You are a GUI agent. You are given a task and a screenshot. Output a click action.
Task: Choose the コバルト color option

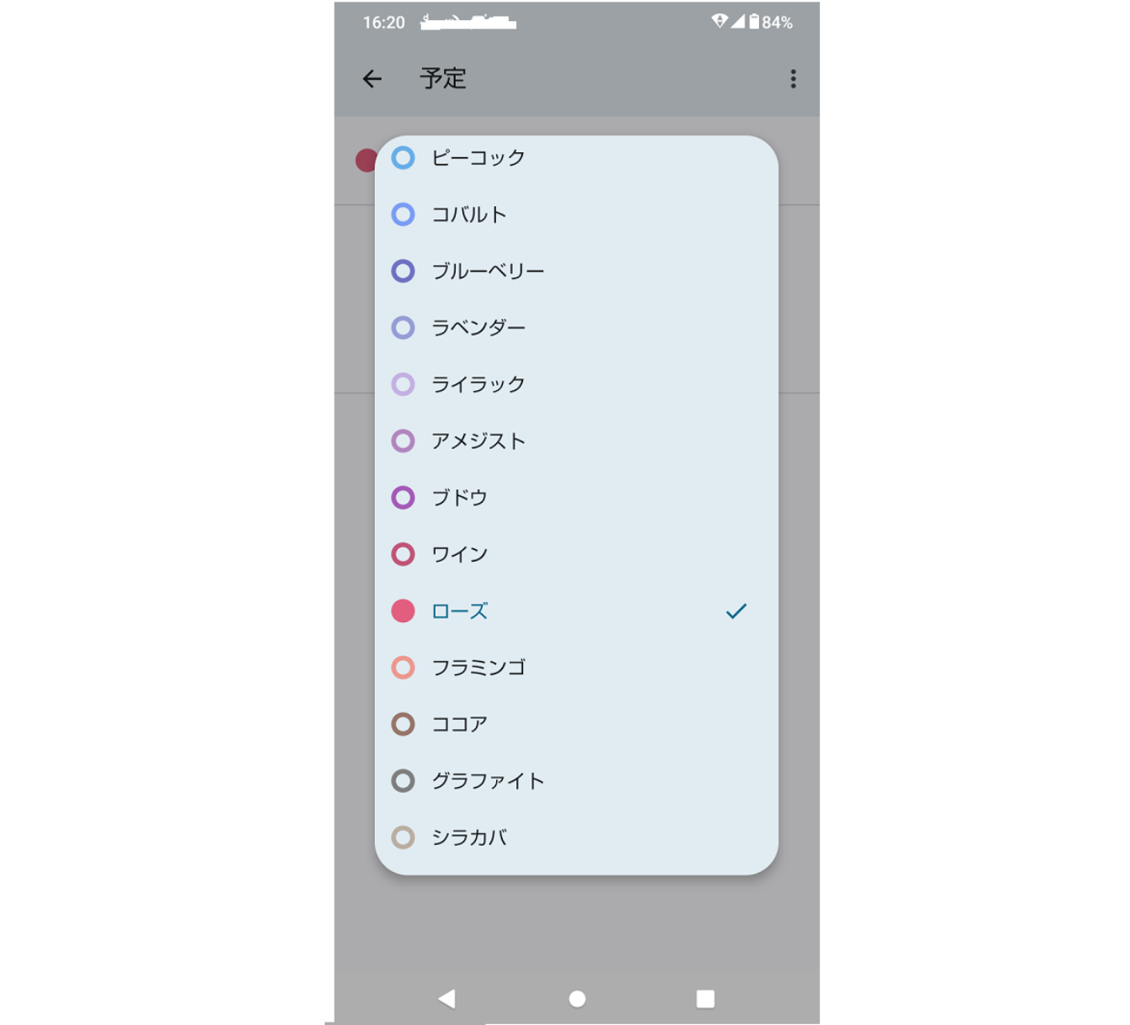click(576, 214)
